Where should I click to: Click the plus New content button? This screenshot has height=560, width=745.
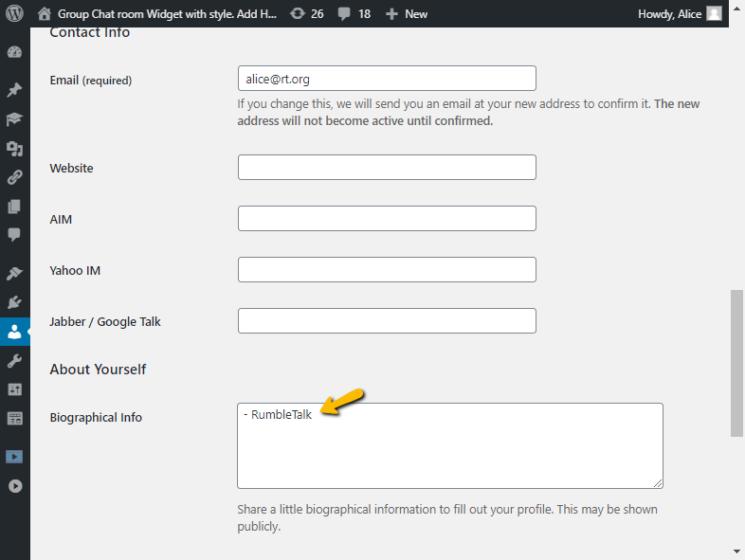(x=407, y=14)
